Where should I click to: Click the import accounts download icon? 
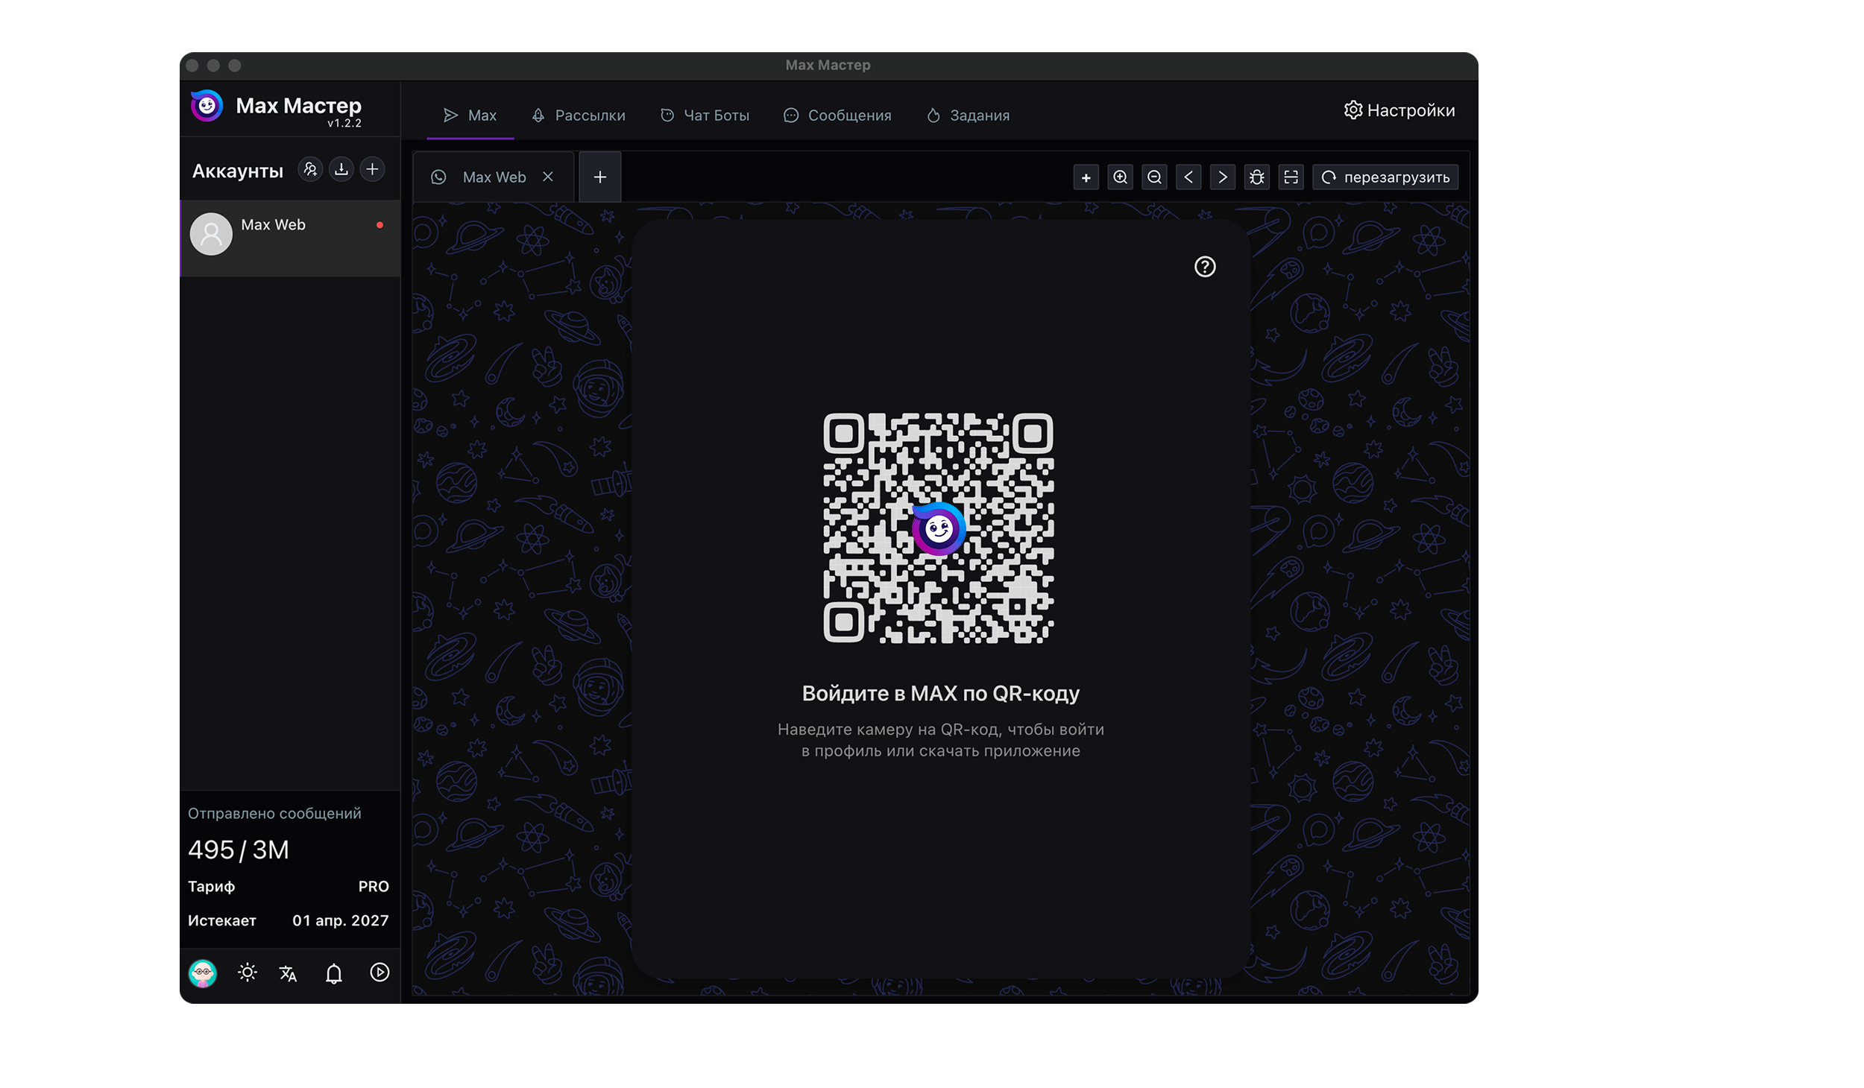(341, 170)
